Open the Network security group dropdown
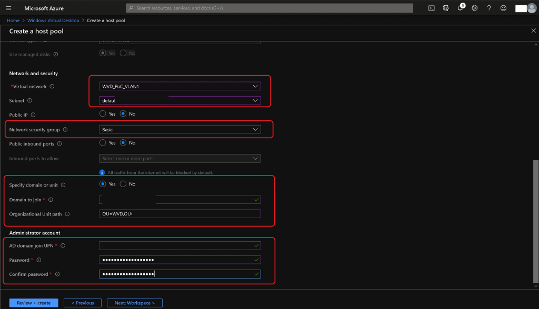 pyautogui.click(x=180, y=129)
